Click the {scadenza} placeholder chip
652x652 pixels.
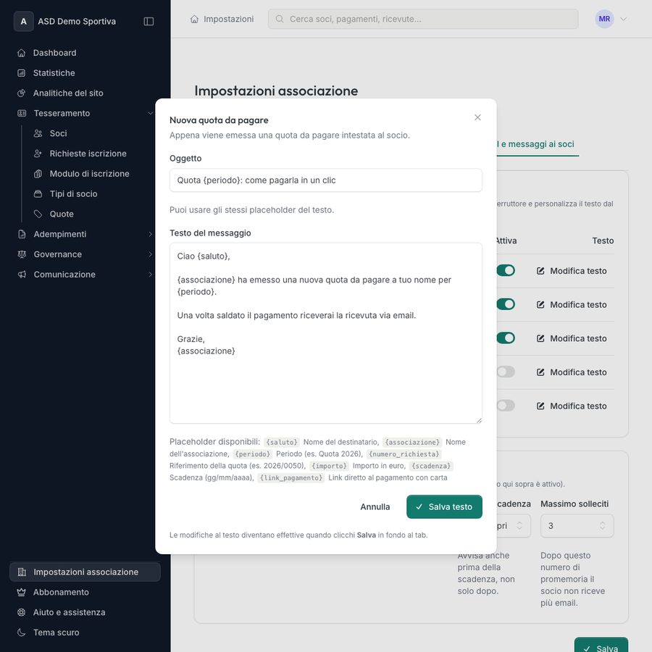coord(431,466)
